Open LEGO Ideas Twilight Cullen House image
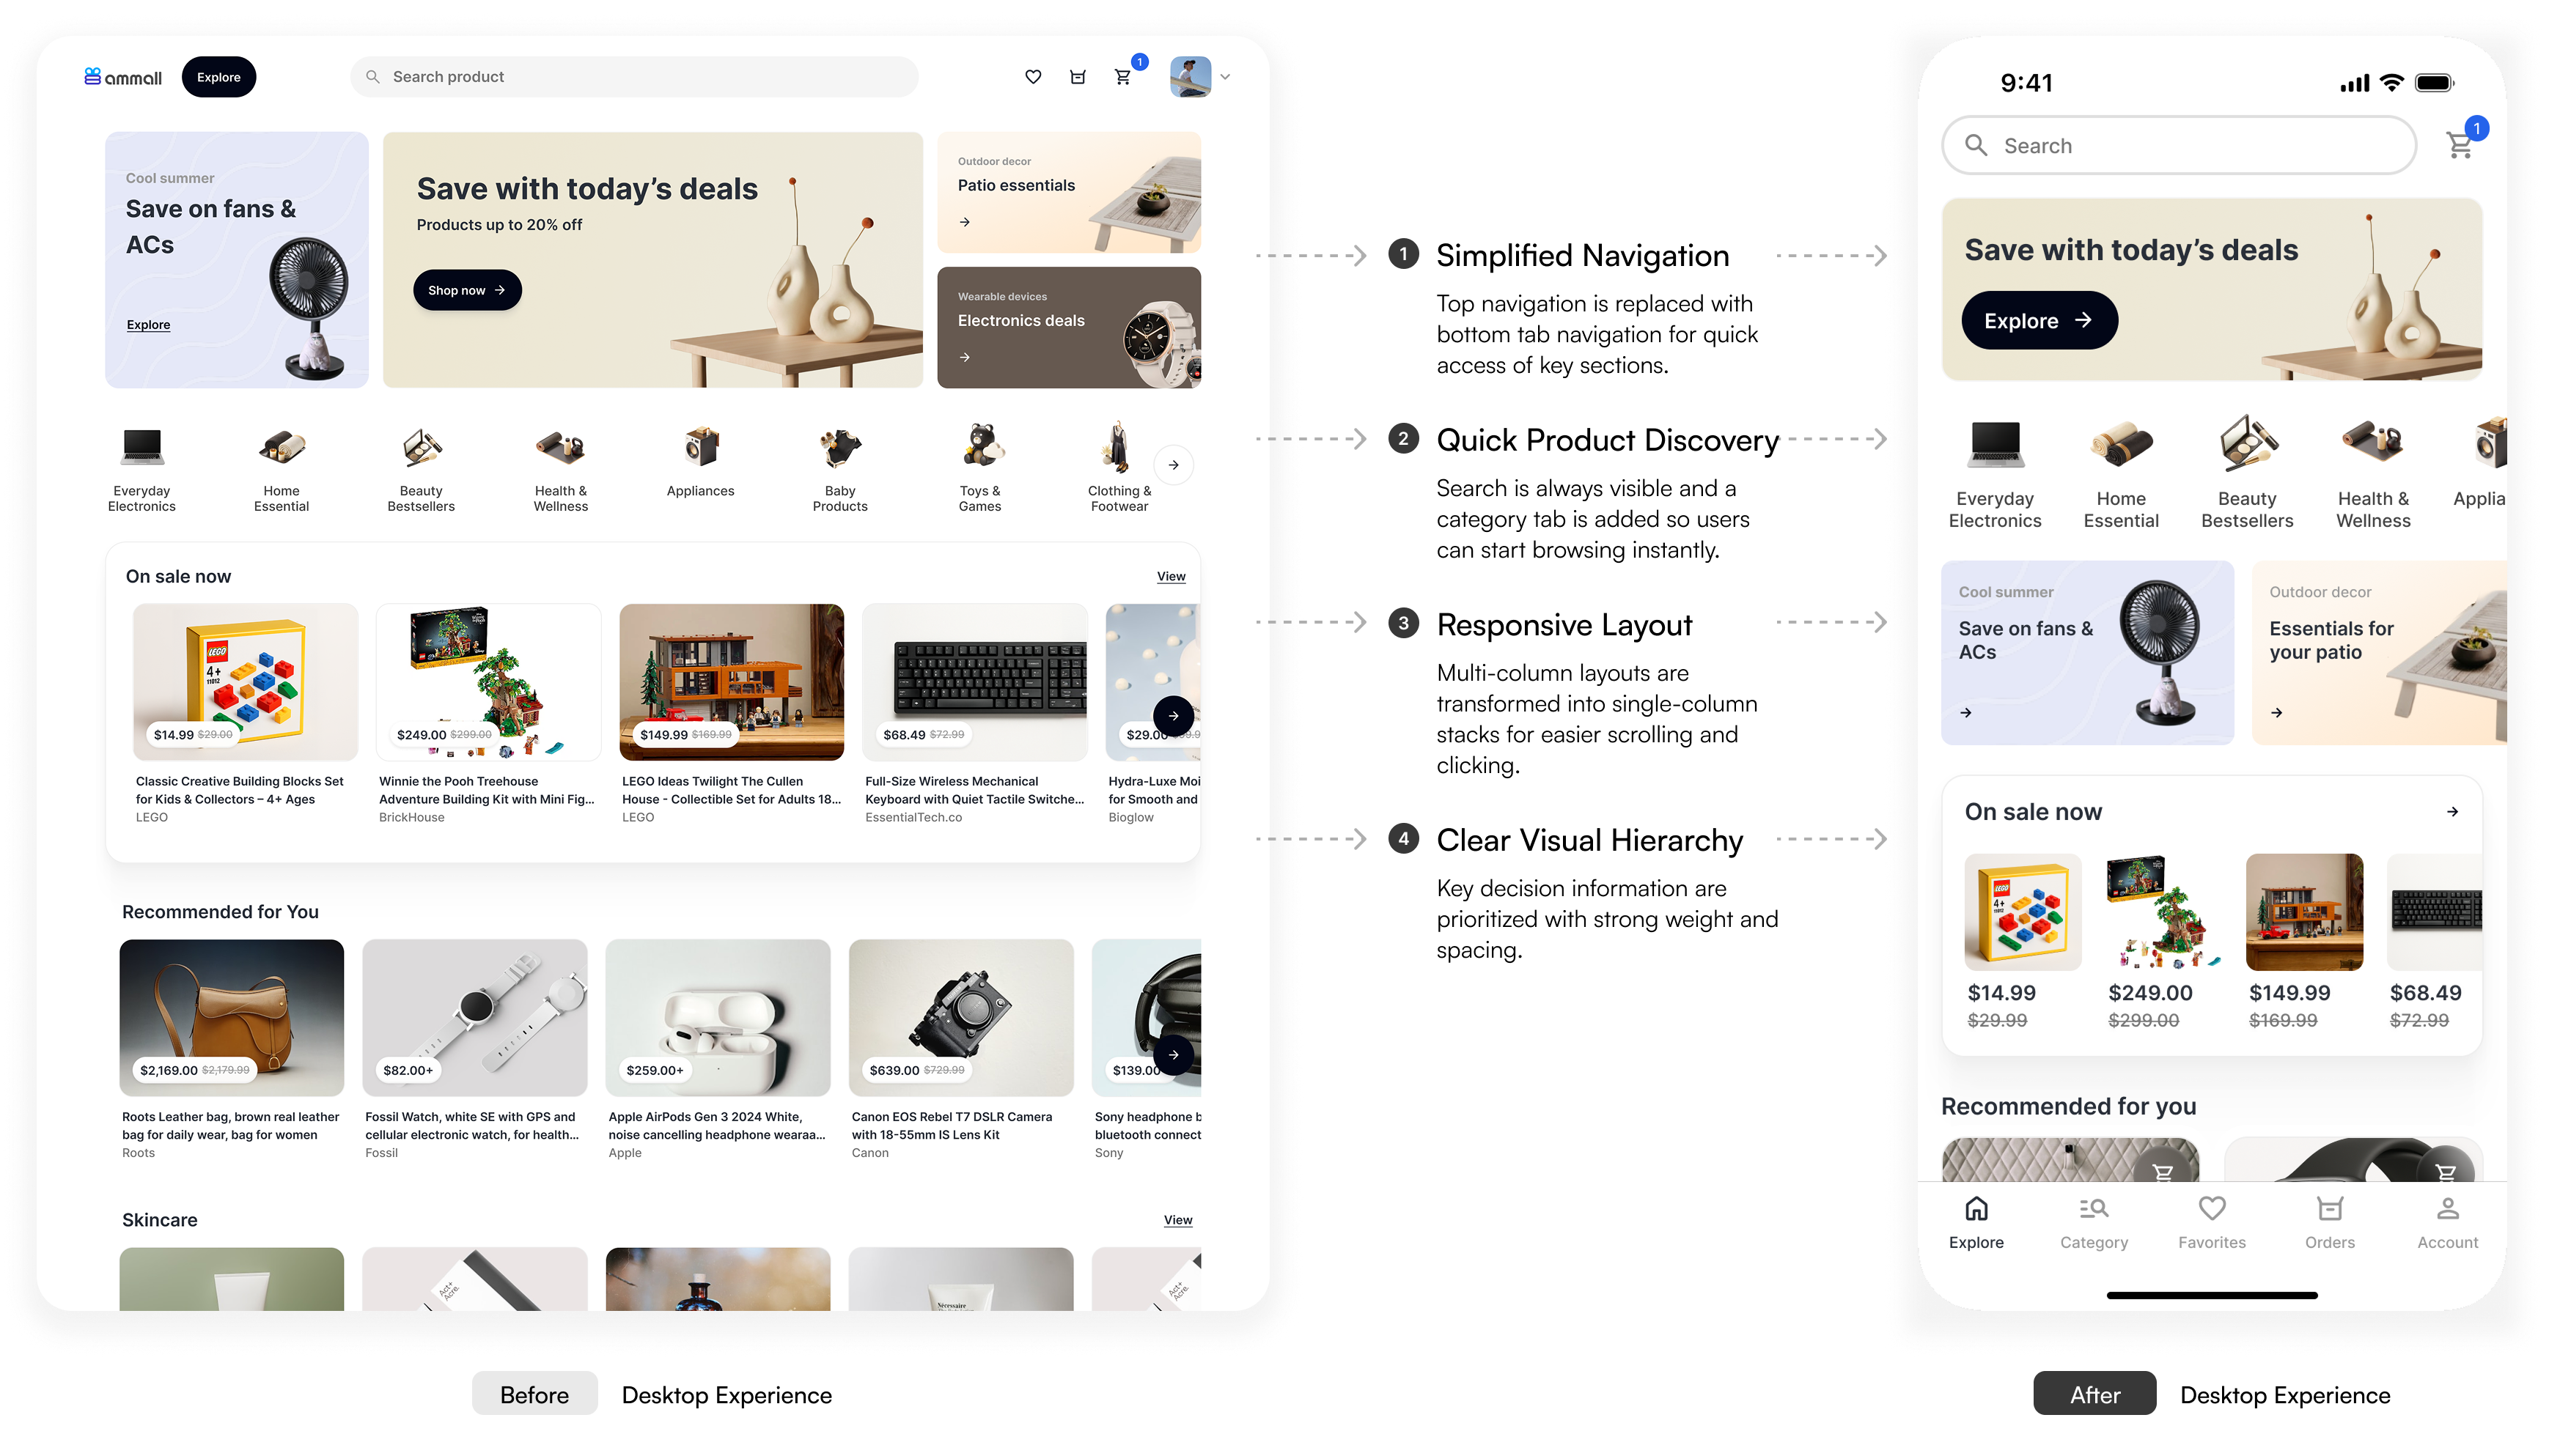 (732, 682)
